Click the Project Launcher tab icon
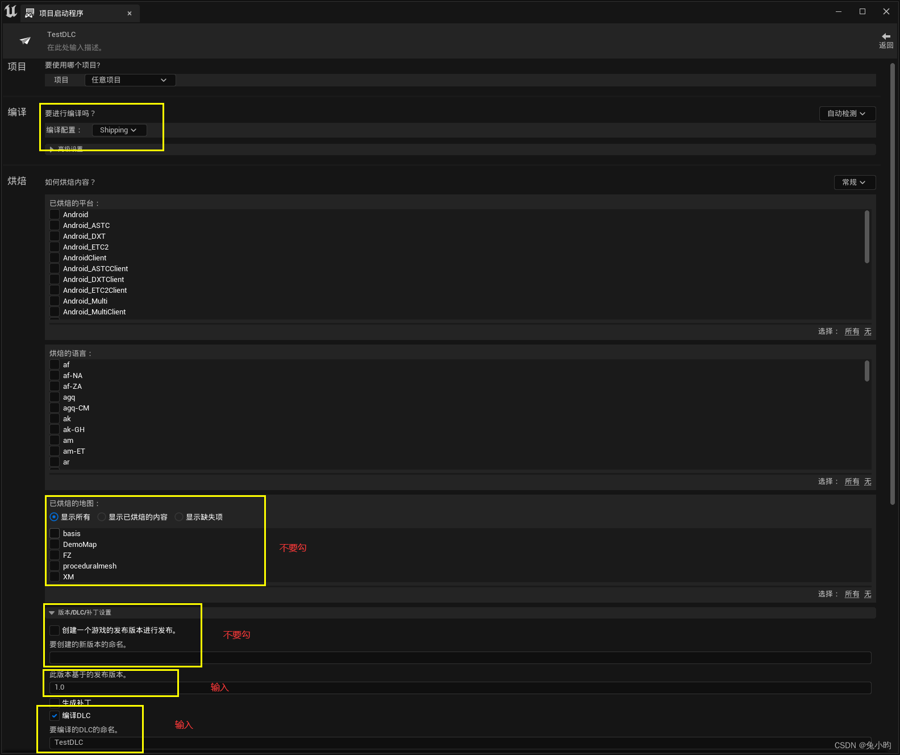 point(30,13)
